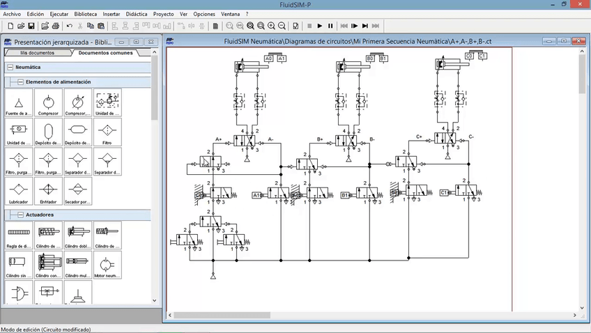Image resolution: width=591 pixels, height=333 pixels.
Task: Click the circuit's horizontal scrollbar thumb
Action: 221,315
